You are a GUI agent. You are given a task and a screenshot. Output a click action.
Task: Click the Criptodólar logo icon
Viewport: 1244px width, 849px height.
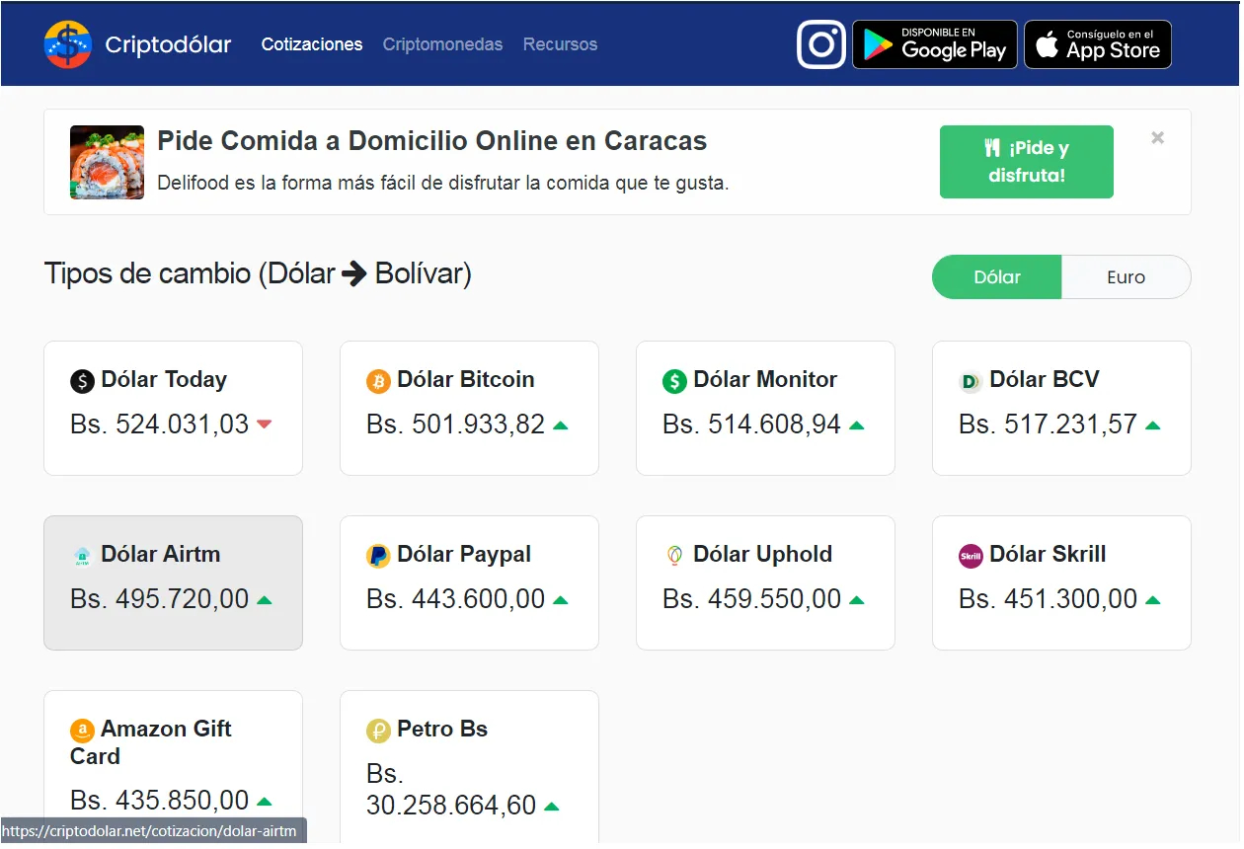point(68,44)
